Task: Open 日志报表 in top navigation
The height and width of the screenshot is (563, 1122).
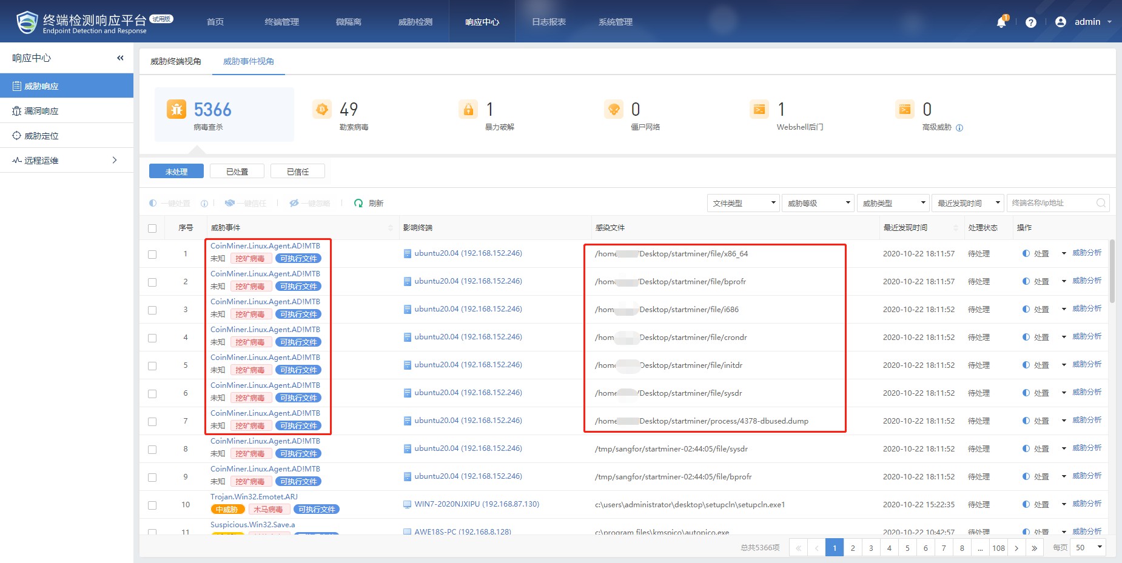Action: [548, 22]
